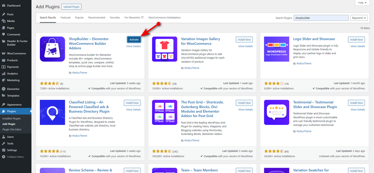Click the Marketing megaphone icon

click(3, 80)
